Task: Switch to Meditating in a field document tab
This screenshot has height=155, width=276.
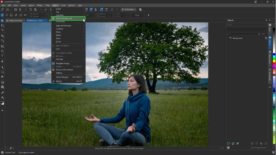Action: point(37,21)
